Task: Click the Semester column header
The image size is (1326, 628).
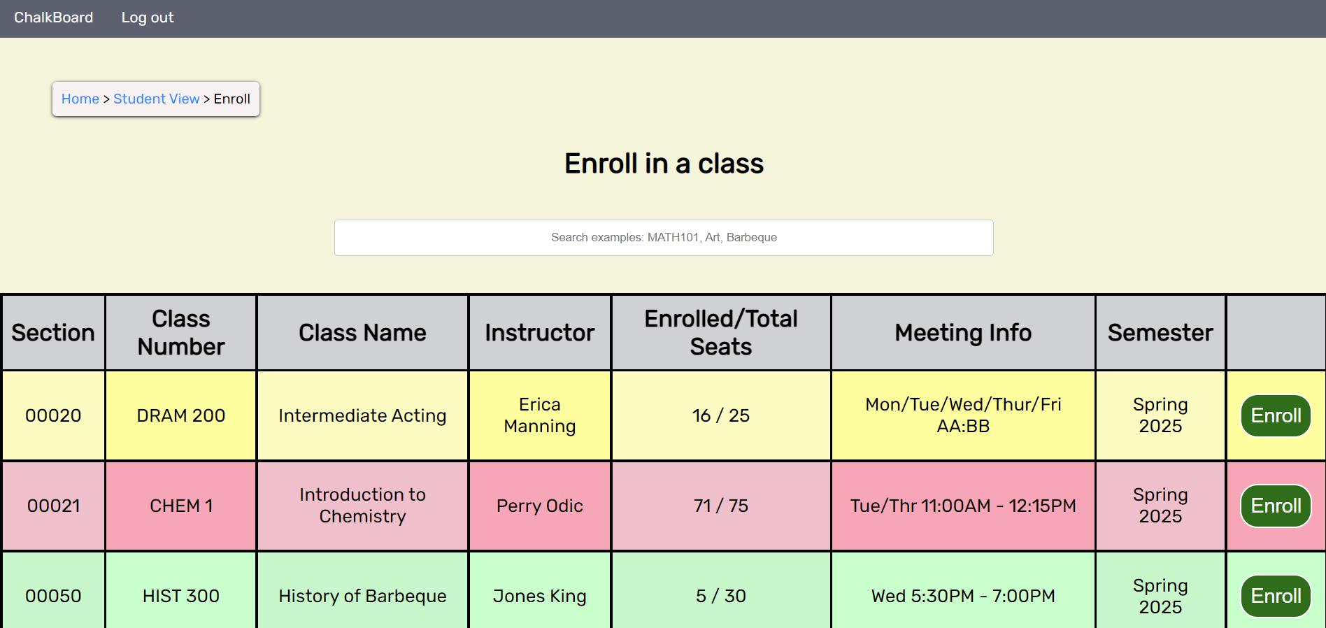Action: 1160,333
